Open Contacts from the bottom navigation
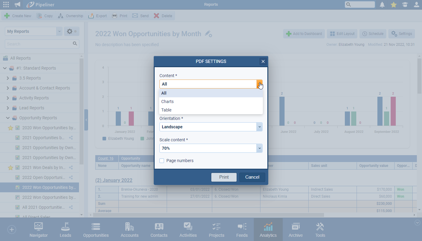The width and height of the screenshot is (422, 241). coord(159,230)
